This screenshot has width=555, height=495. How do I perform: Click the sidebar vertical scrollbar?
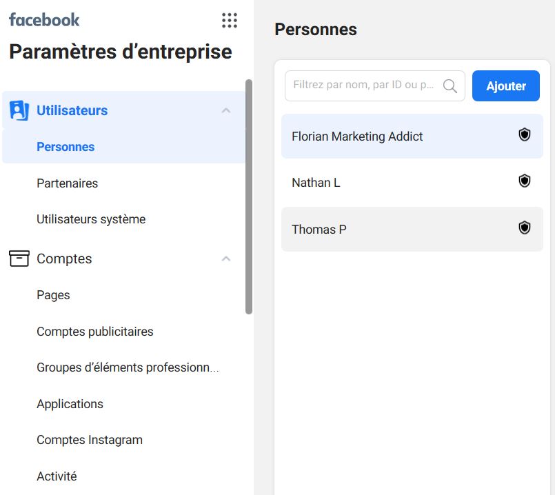pyautogui.click(x=249, y=196)
